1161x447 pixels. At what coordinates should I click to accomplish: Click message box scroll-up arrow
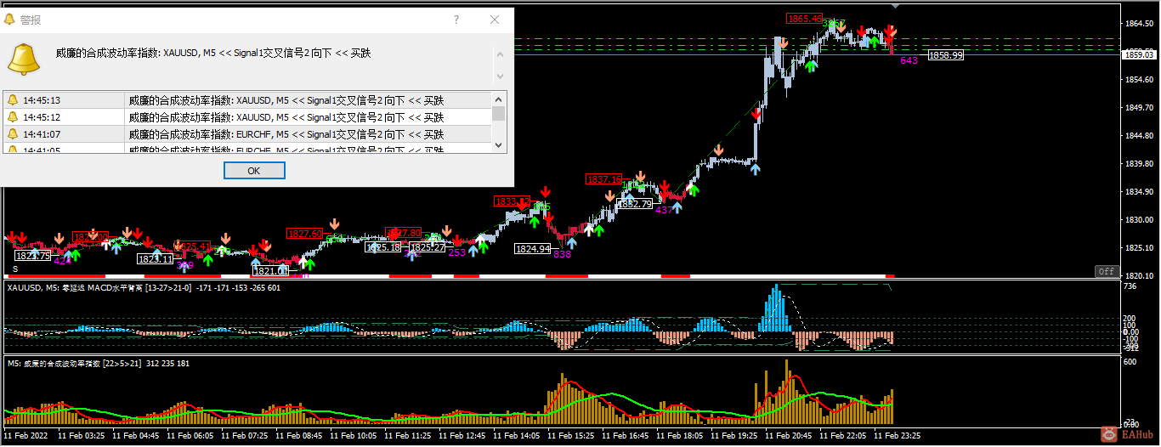coord(500,54)
